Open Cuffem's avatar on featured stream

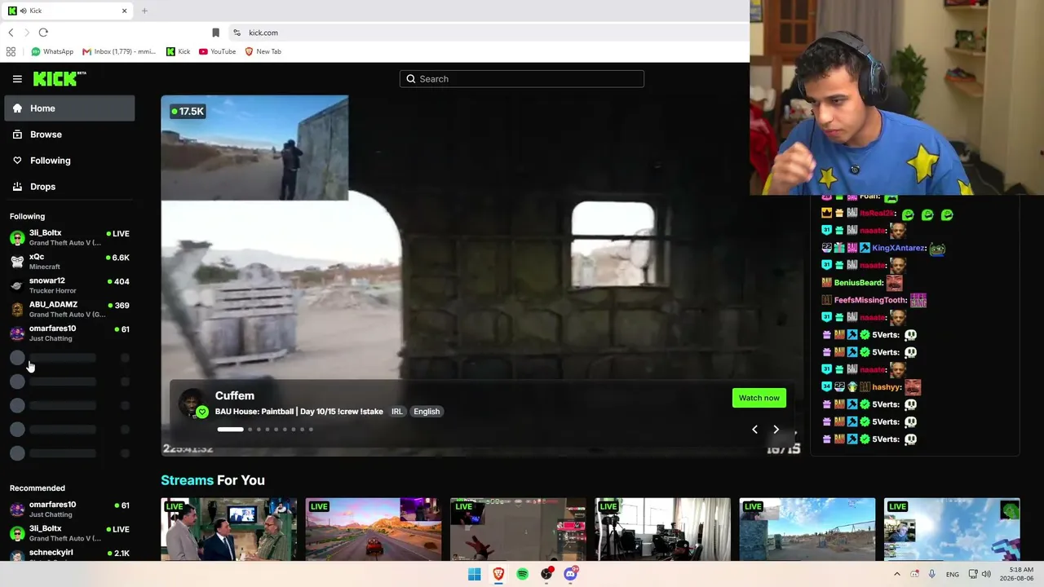192,404
